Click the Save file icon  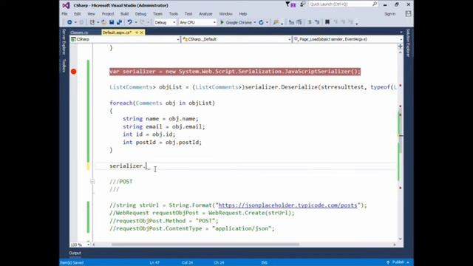point(112,22)
